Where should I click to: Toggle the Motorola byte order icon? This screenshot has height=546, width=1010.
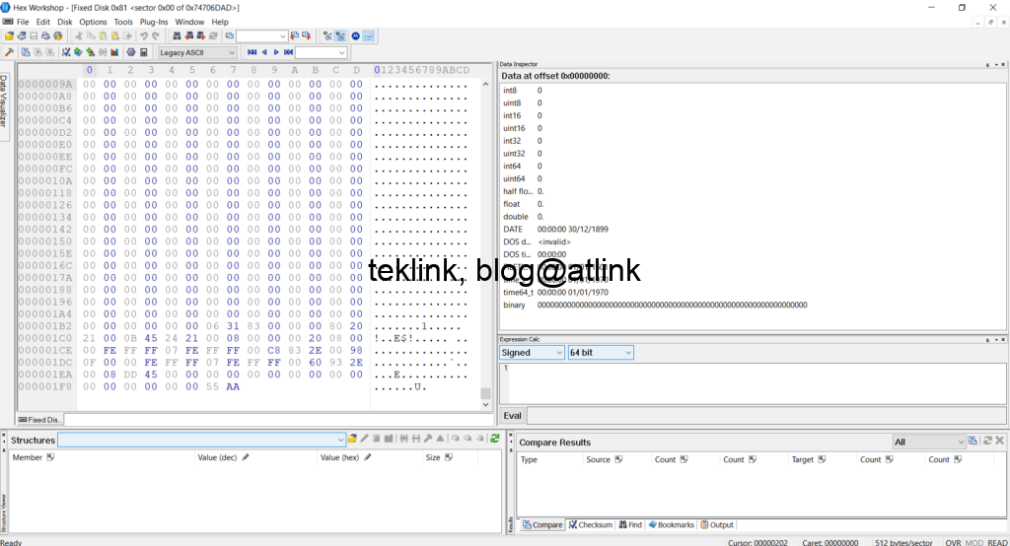coord(355,36)
